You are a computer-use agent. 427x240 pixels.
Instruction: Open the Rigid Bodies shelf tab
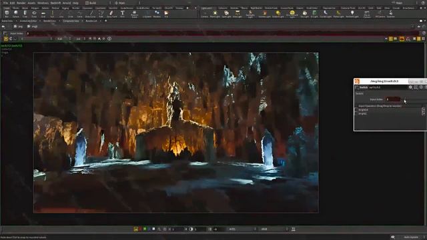pyautogui.click(x=256, y=8)
